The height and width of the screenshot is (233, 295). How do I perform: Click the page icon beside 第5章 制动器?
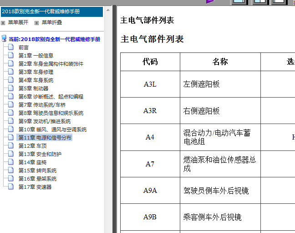coord(11,88)
